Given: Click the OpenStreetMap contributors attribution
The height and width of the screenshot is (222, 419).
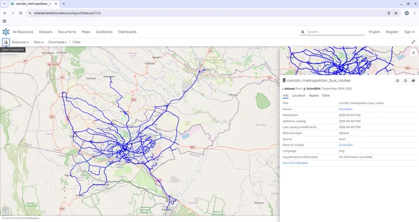Looking at the screenshot, I should 20,218.
